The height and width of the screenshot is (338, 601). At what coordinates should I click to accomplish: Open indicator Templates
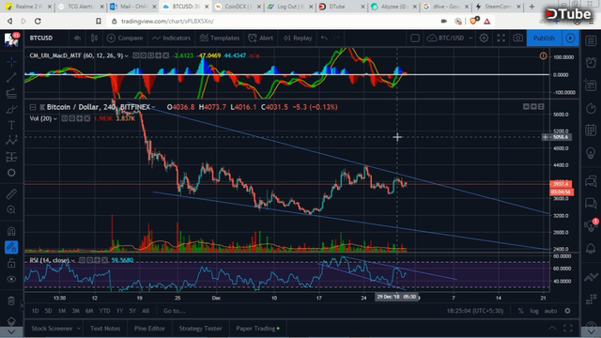click(220, 38)
